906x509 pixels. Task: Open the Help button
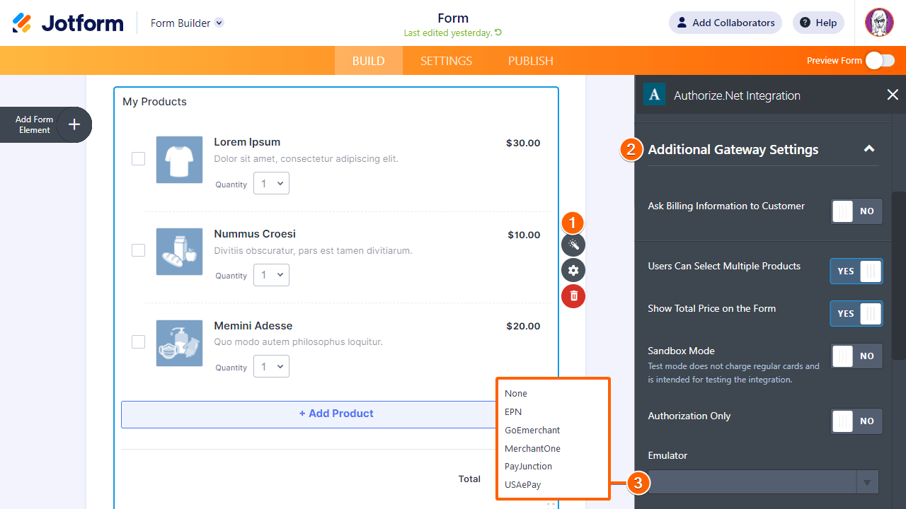pos(818,23)
